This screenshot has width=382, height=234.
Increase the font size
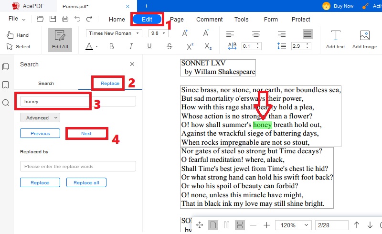(x=185, y=33)
